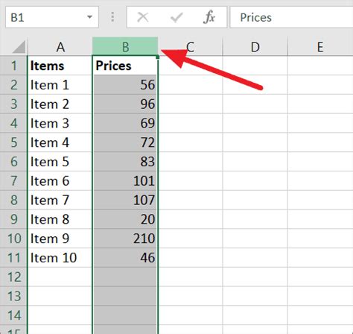Select price cell with value 20

click(x=125, y=219)
